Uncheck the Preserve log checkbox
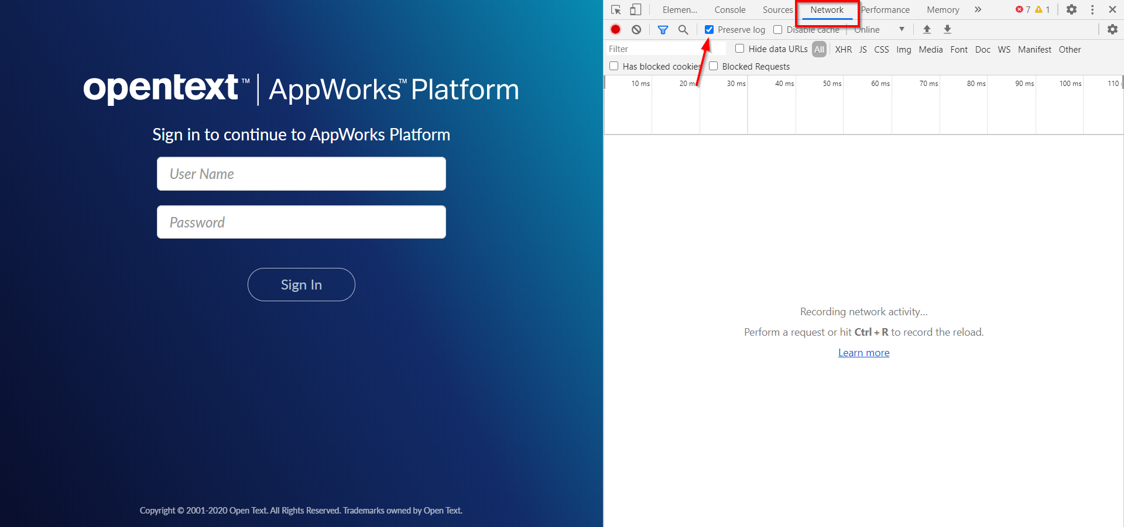Image resolution: width=1124 pixels, height=527 pixels. (x=709, y=30)
